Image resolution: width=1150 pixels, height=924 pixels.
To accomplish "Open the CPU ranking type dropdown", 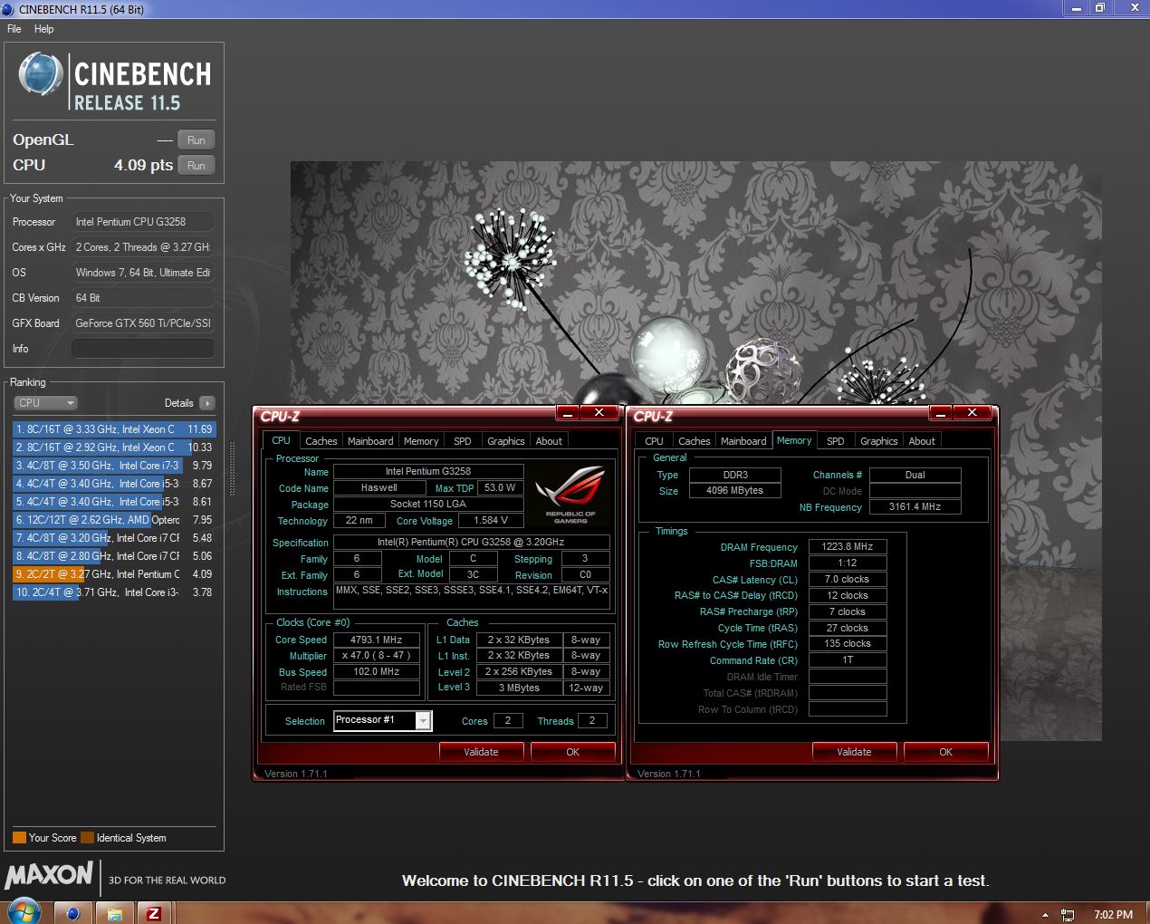I will [x=45, y=403].
